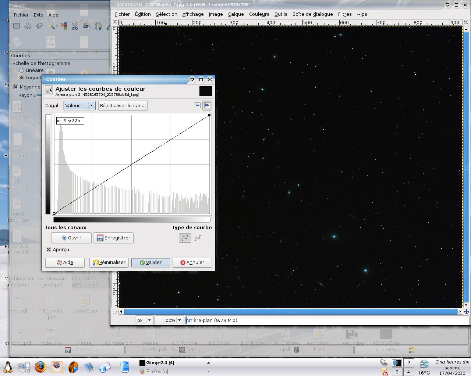
Task: Open the mail client taskbar launcher
Action: (105, 367)
